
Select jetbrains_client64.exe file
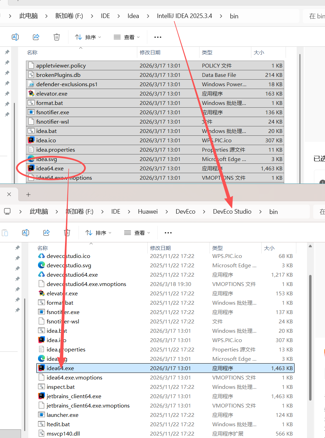(74, 396)
